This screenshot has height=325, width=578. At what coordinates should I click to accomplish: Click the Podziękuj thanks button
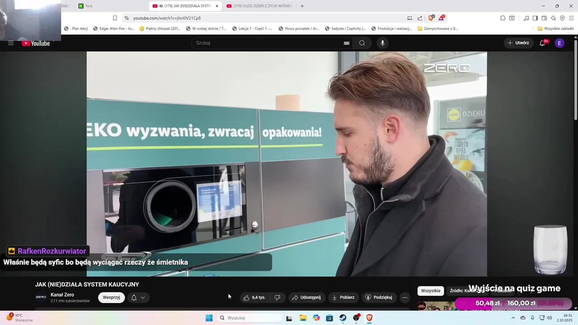click(379, 297)
